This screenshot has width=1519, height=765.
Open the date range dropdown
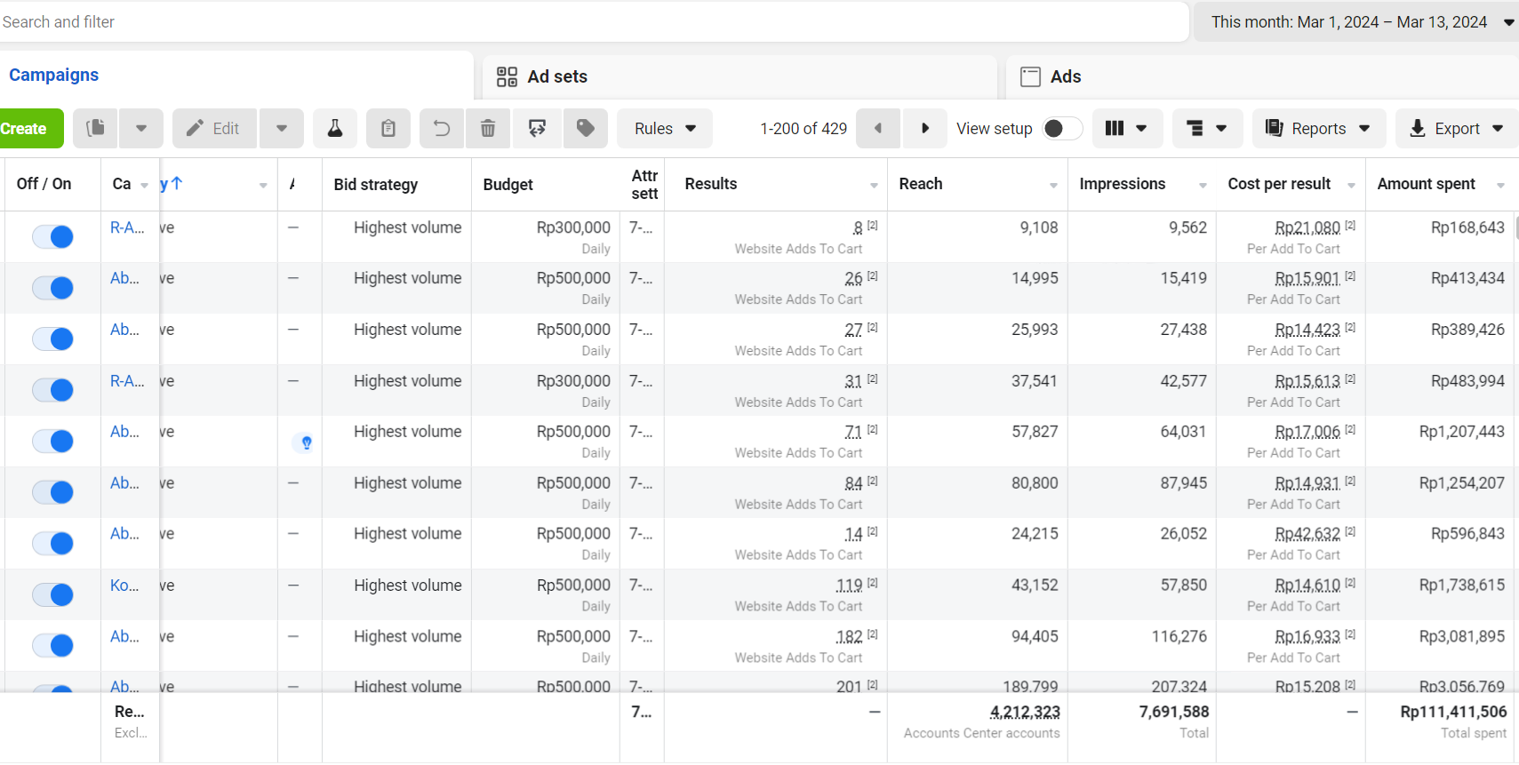(x=1355, y=22)
